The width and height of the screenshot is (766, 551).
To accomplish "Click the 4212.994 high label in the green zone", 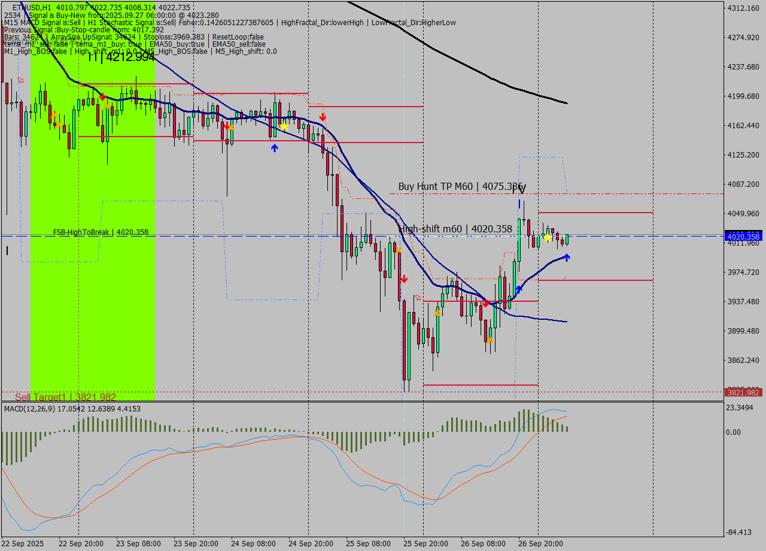I will [x=121, y=57].
